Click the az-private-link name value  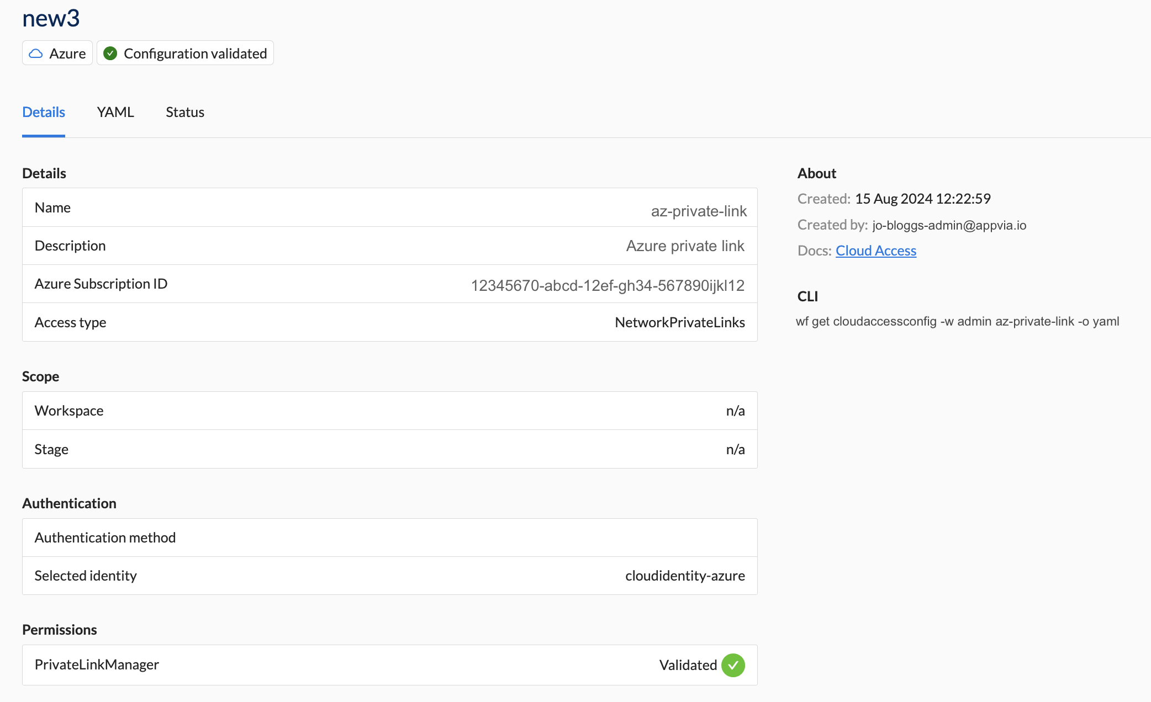point(699,211)
